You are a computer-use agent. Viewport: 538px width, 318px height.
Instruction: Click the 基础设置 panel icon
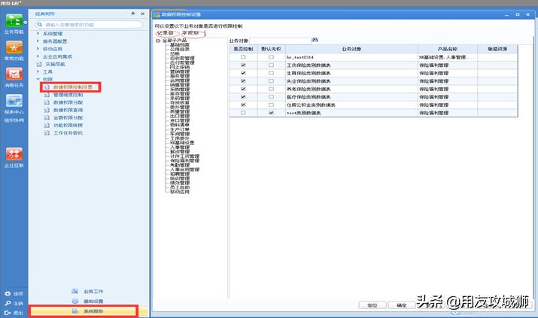[74, 301]
